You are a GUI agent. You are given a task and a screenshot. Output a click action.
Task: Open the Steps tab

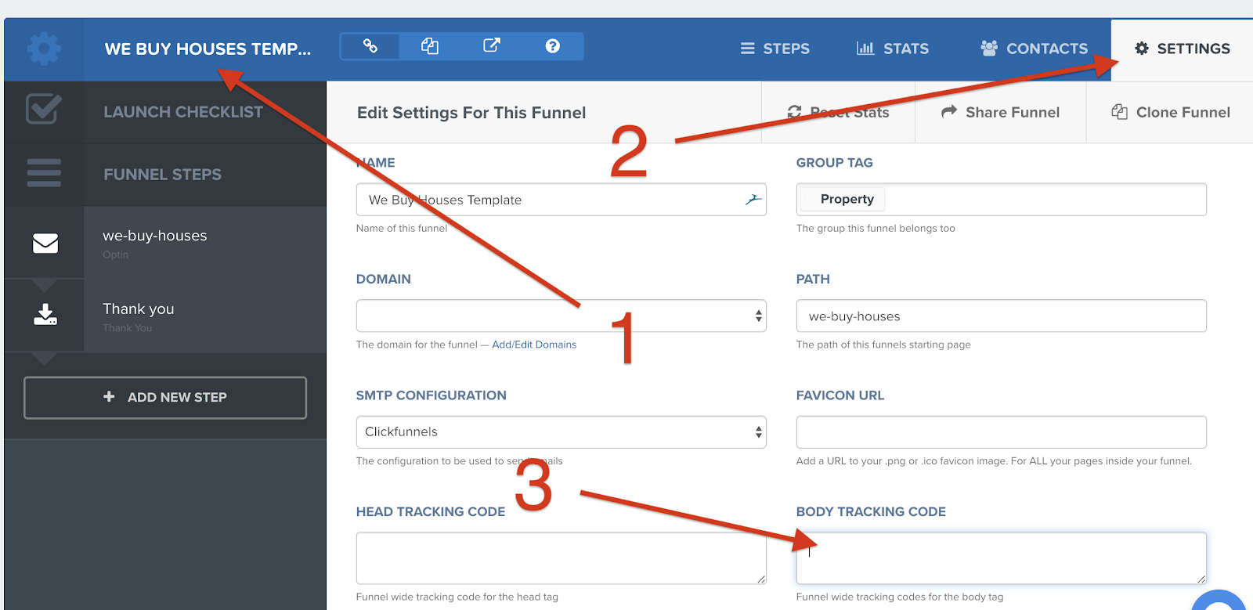tap(775, 49)
